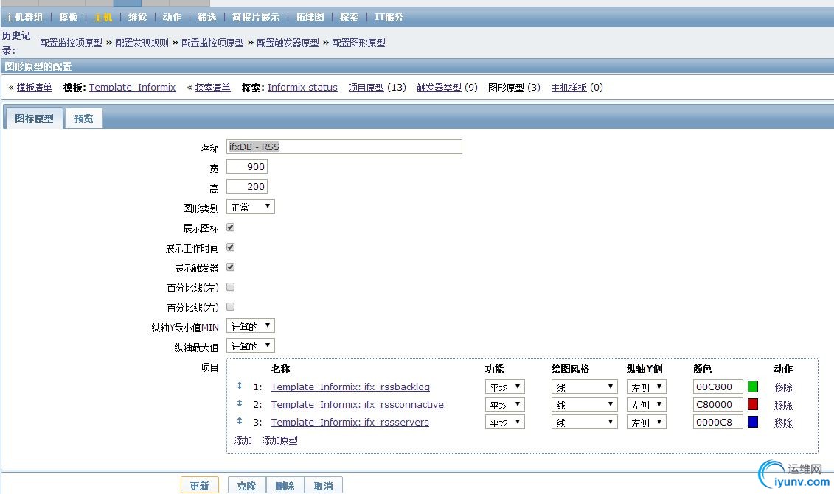Open the Informix status discovery link
Screen dimensions: 834x494
pyautogui.click(x=302, y=87)
